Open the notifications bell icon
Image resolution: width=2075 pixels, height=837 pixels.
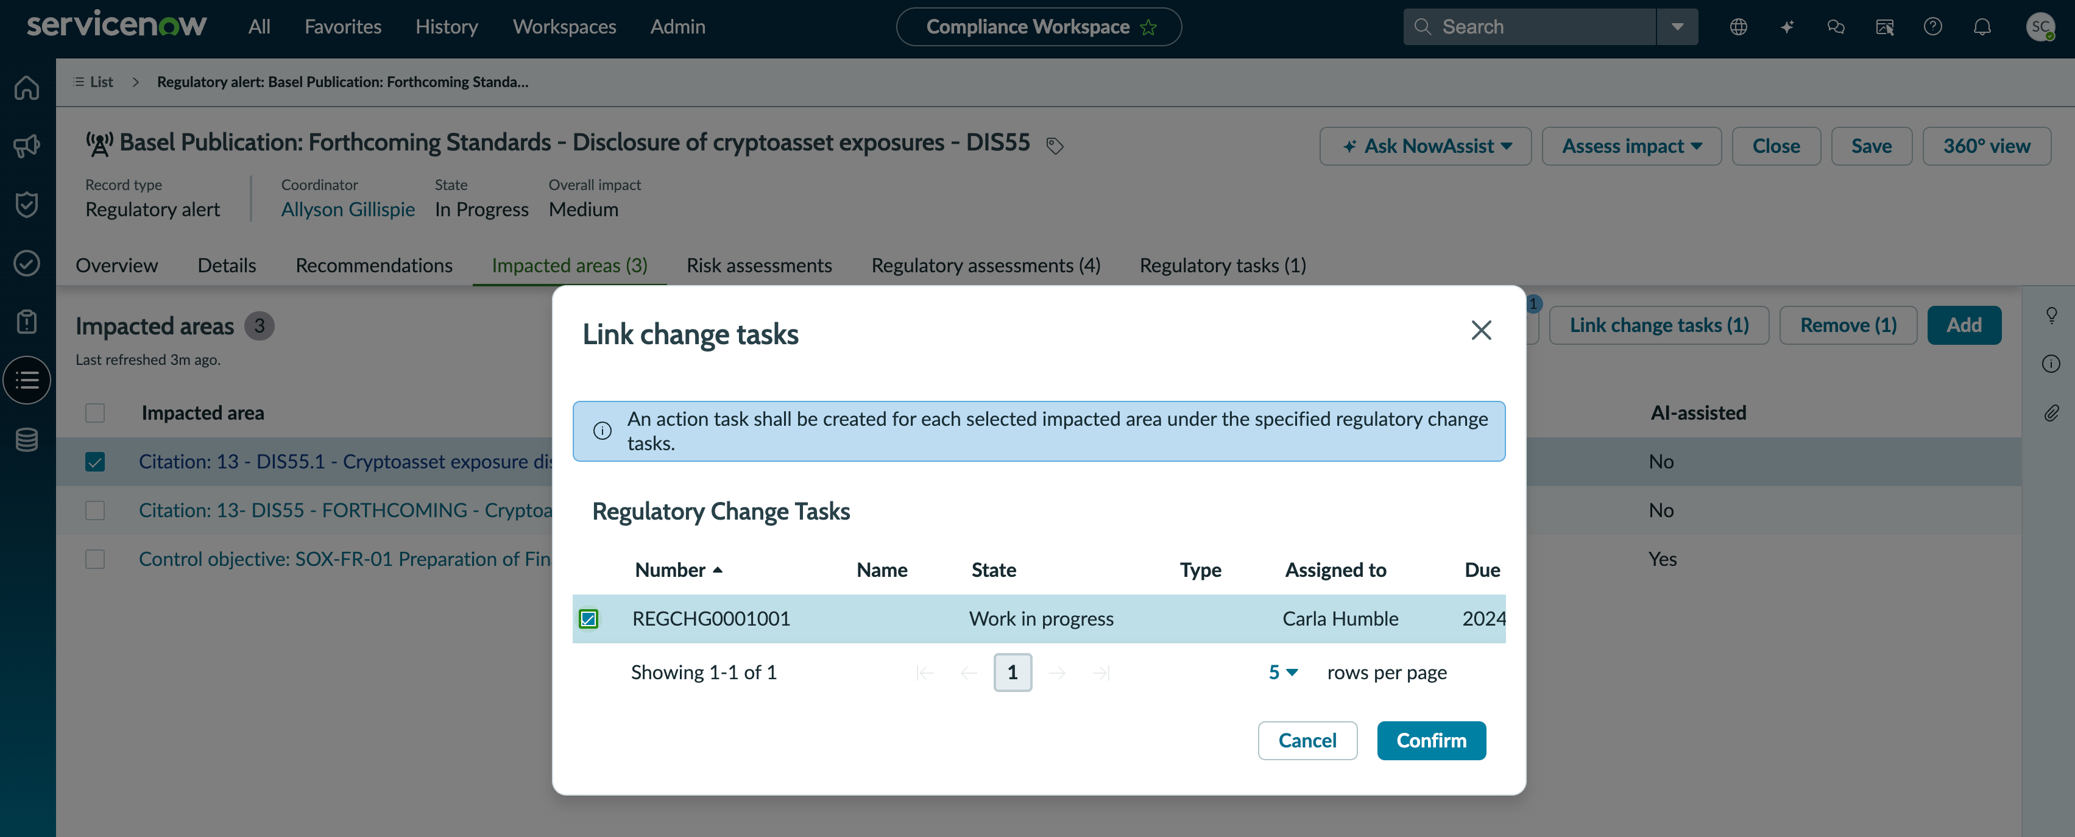pyautogui.click(x=1982, y=27)
